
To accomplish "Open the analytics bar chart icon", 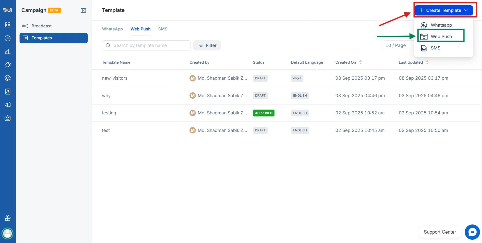I will pos(8,51).
